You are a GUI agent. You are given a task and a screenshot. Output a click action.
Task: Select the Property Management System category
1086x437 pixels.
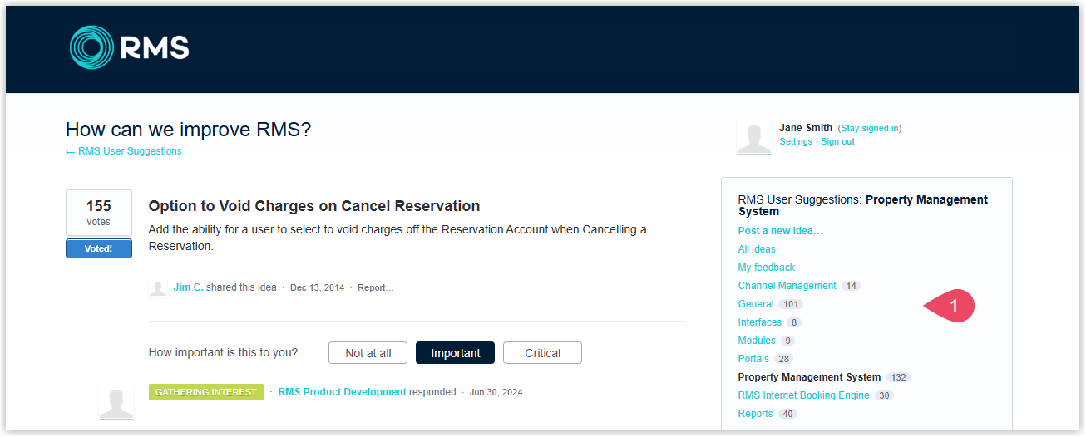coord(809,377)
